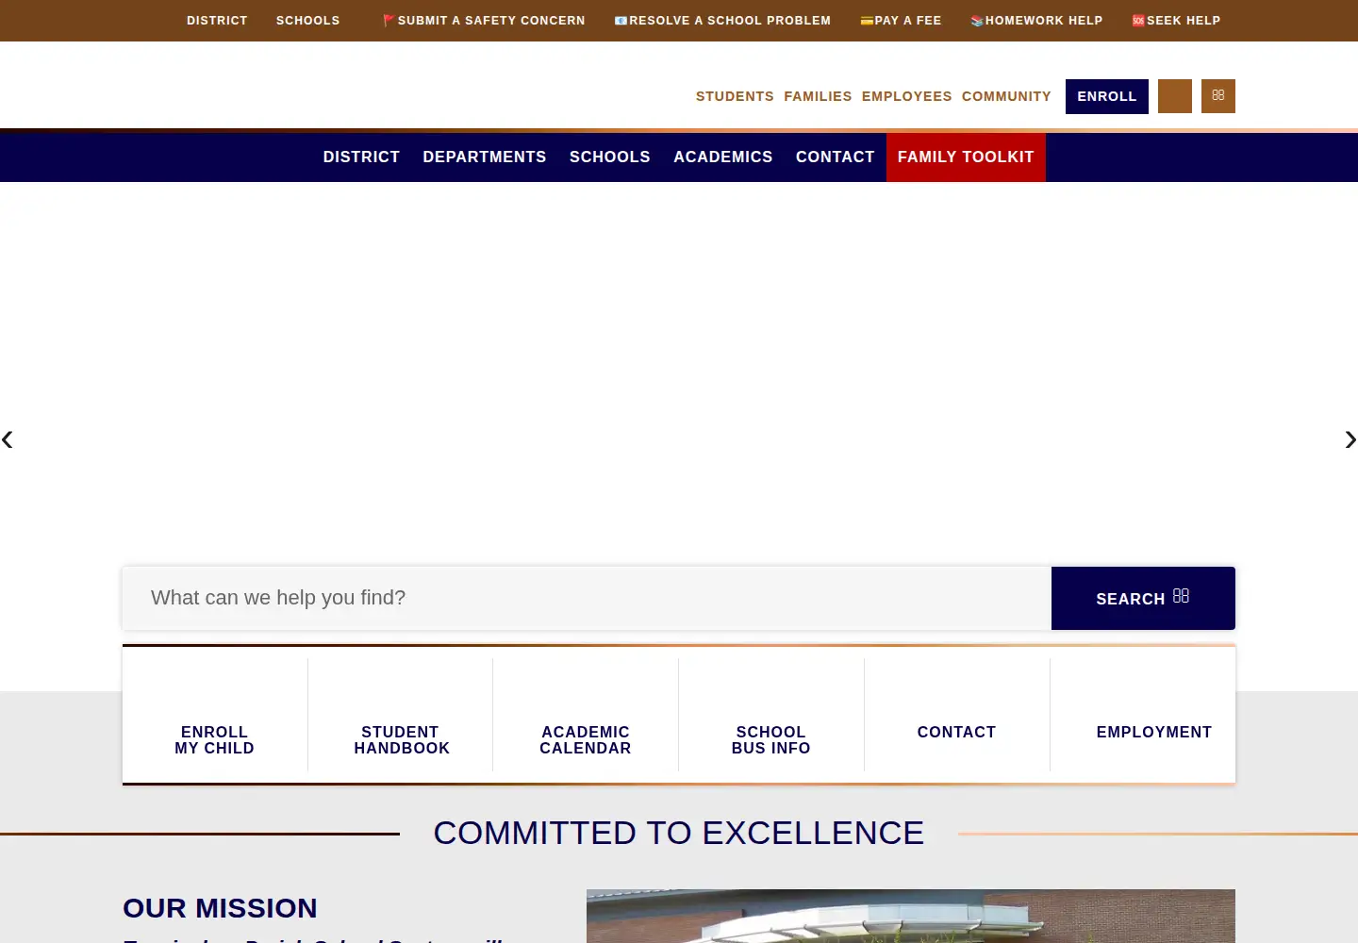The image size is (1358, 943).
Task: Open Academic Calendar quick link
Action: coord(586,715)
